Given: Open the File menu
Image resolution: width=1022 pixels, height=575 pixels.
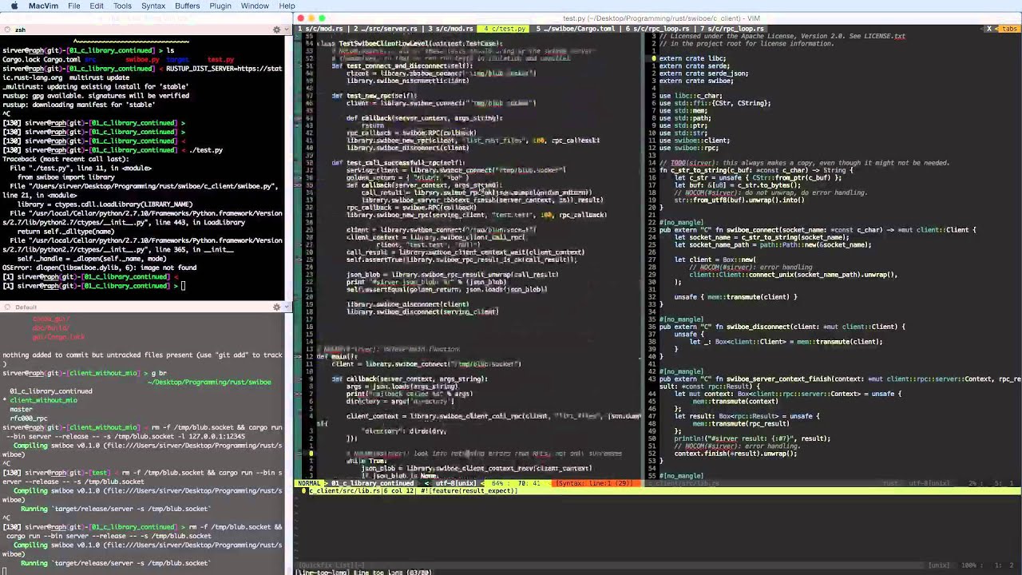Looking at the screenshot, I should click(74, 6).
